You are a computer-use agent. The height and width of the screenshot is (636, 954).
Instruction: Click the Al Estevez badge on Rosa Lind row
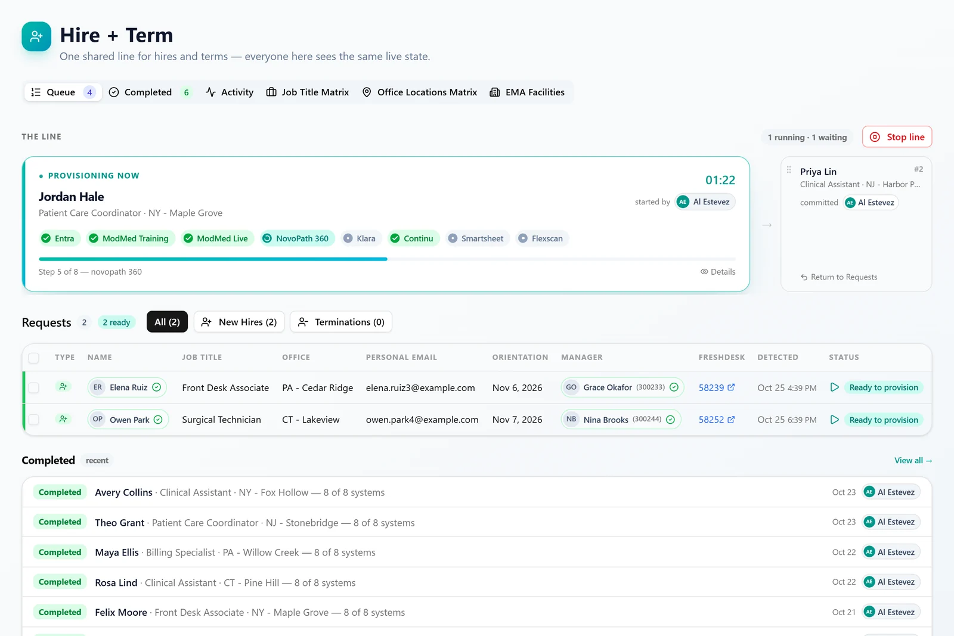point(891,582)
